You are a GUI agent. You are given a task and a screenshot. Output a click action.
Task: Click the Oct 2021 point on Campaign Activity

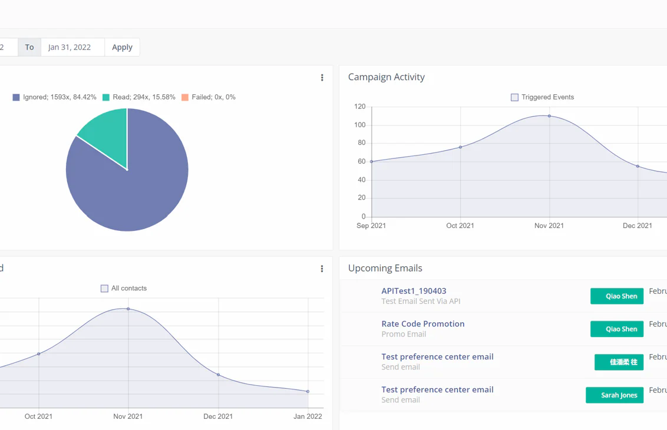coord(460,147)
